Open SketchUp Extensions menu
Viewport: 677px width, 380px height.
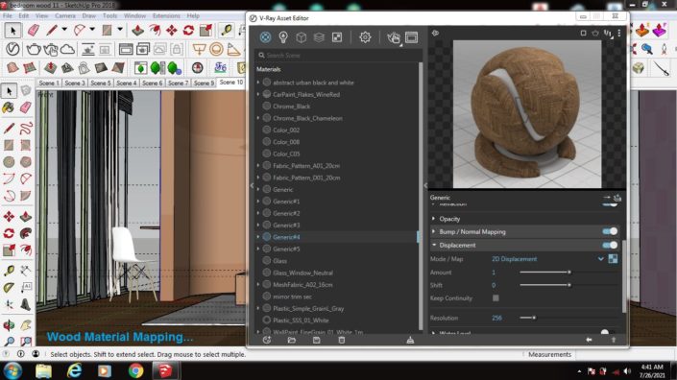tap(166, 15)
